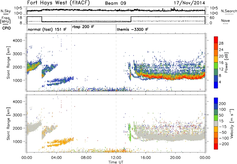The width and height of the screenshot is (237, 164).
Task: Click the 'CPID' row label
Action: pos(7,28)
